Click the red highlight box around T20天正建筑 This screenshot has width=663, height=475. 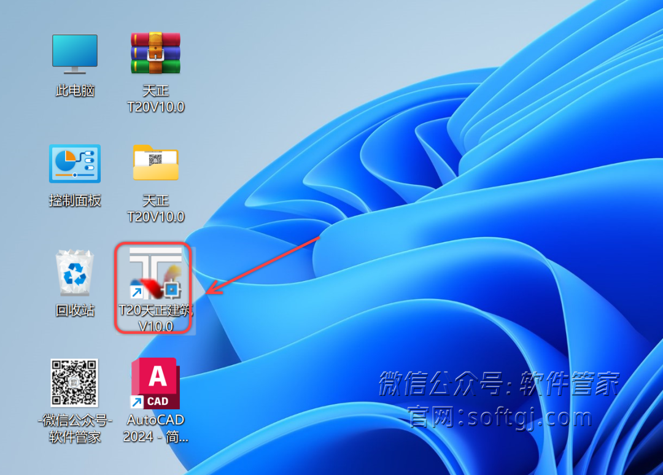117,287
